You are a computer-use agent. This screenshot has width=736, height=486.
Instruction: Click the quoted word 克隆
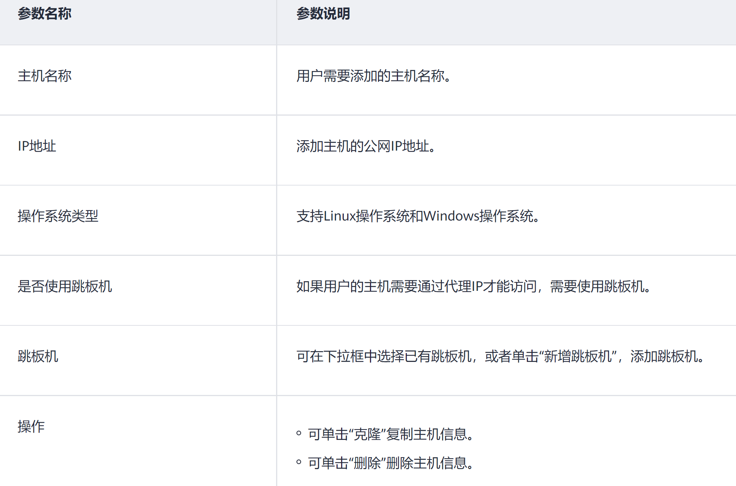[x=367, y=435]
